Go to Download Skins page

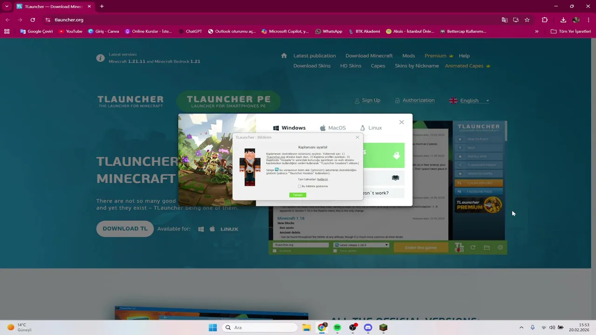[x=312, y=66]
